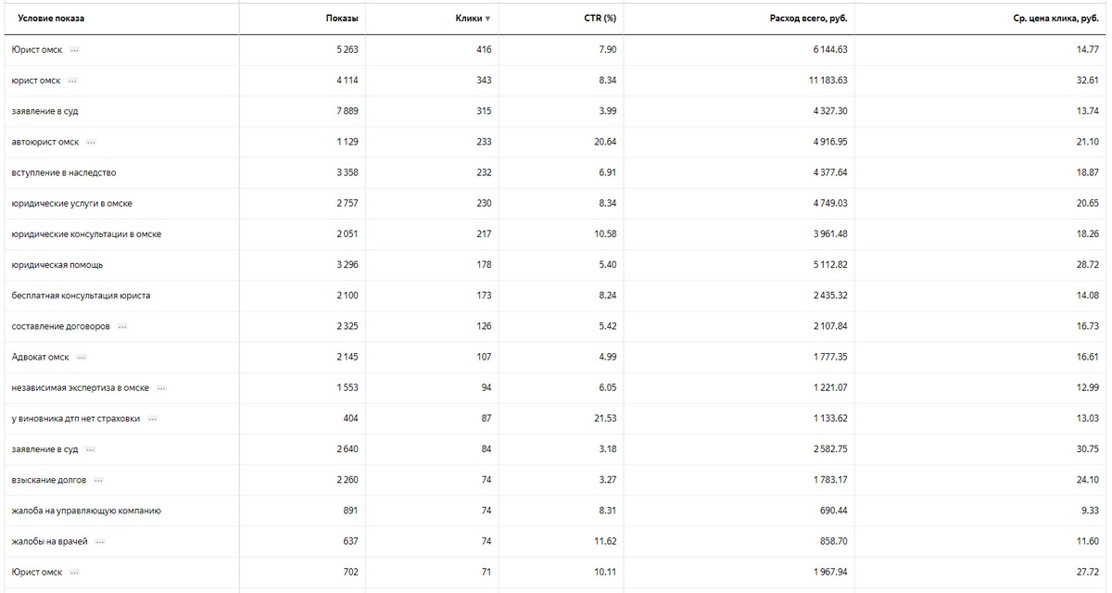Open ellipsis on юрист омск with 4 114 impressions
Image resolution: width=1112 pixels, height=593 pixels.
(x=72, y=81)
